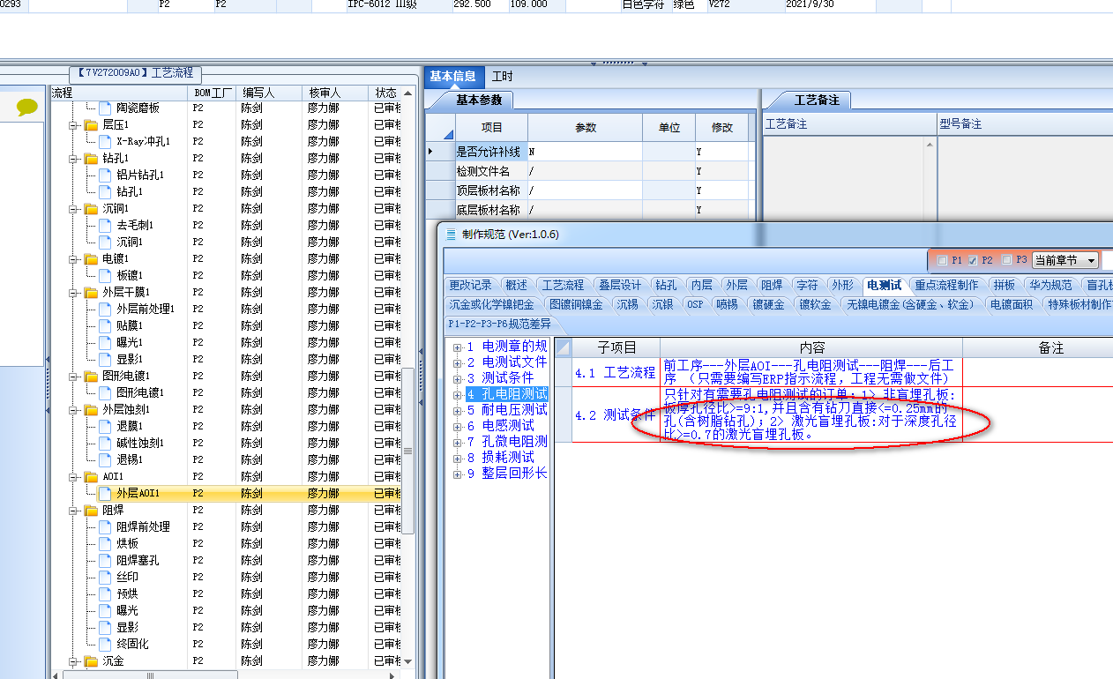
Task: Select tree item 6 电感测试
Action: (500, 426)
